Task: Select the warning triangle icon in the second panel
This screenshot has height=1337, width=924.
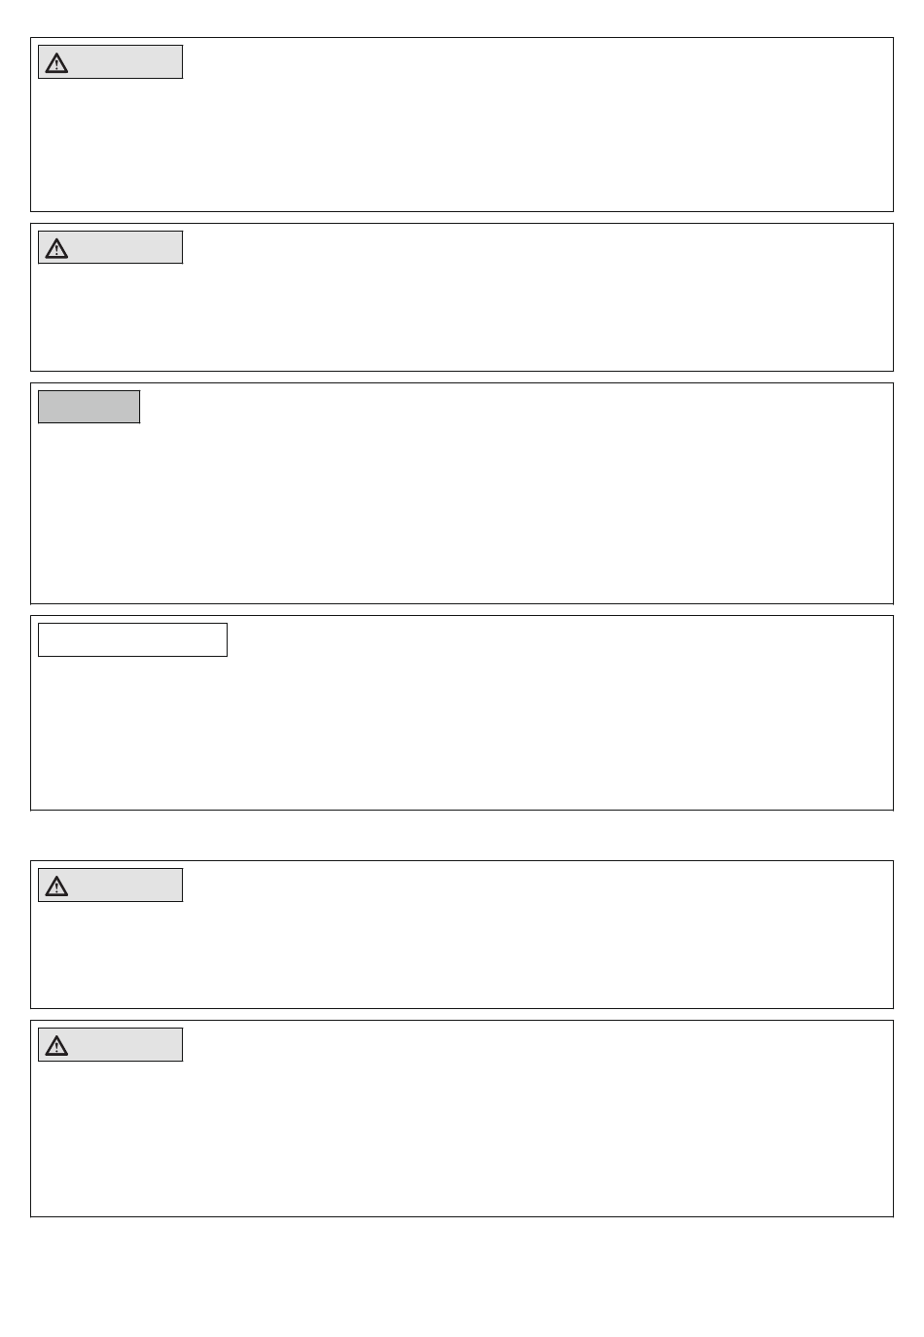Action: click(56, 248)
